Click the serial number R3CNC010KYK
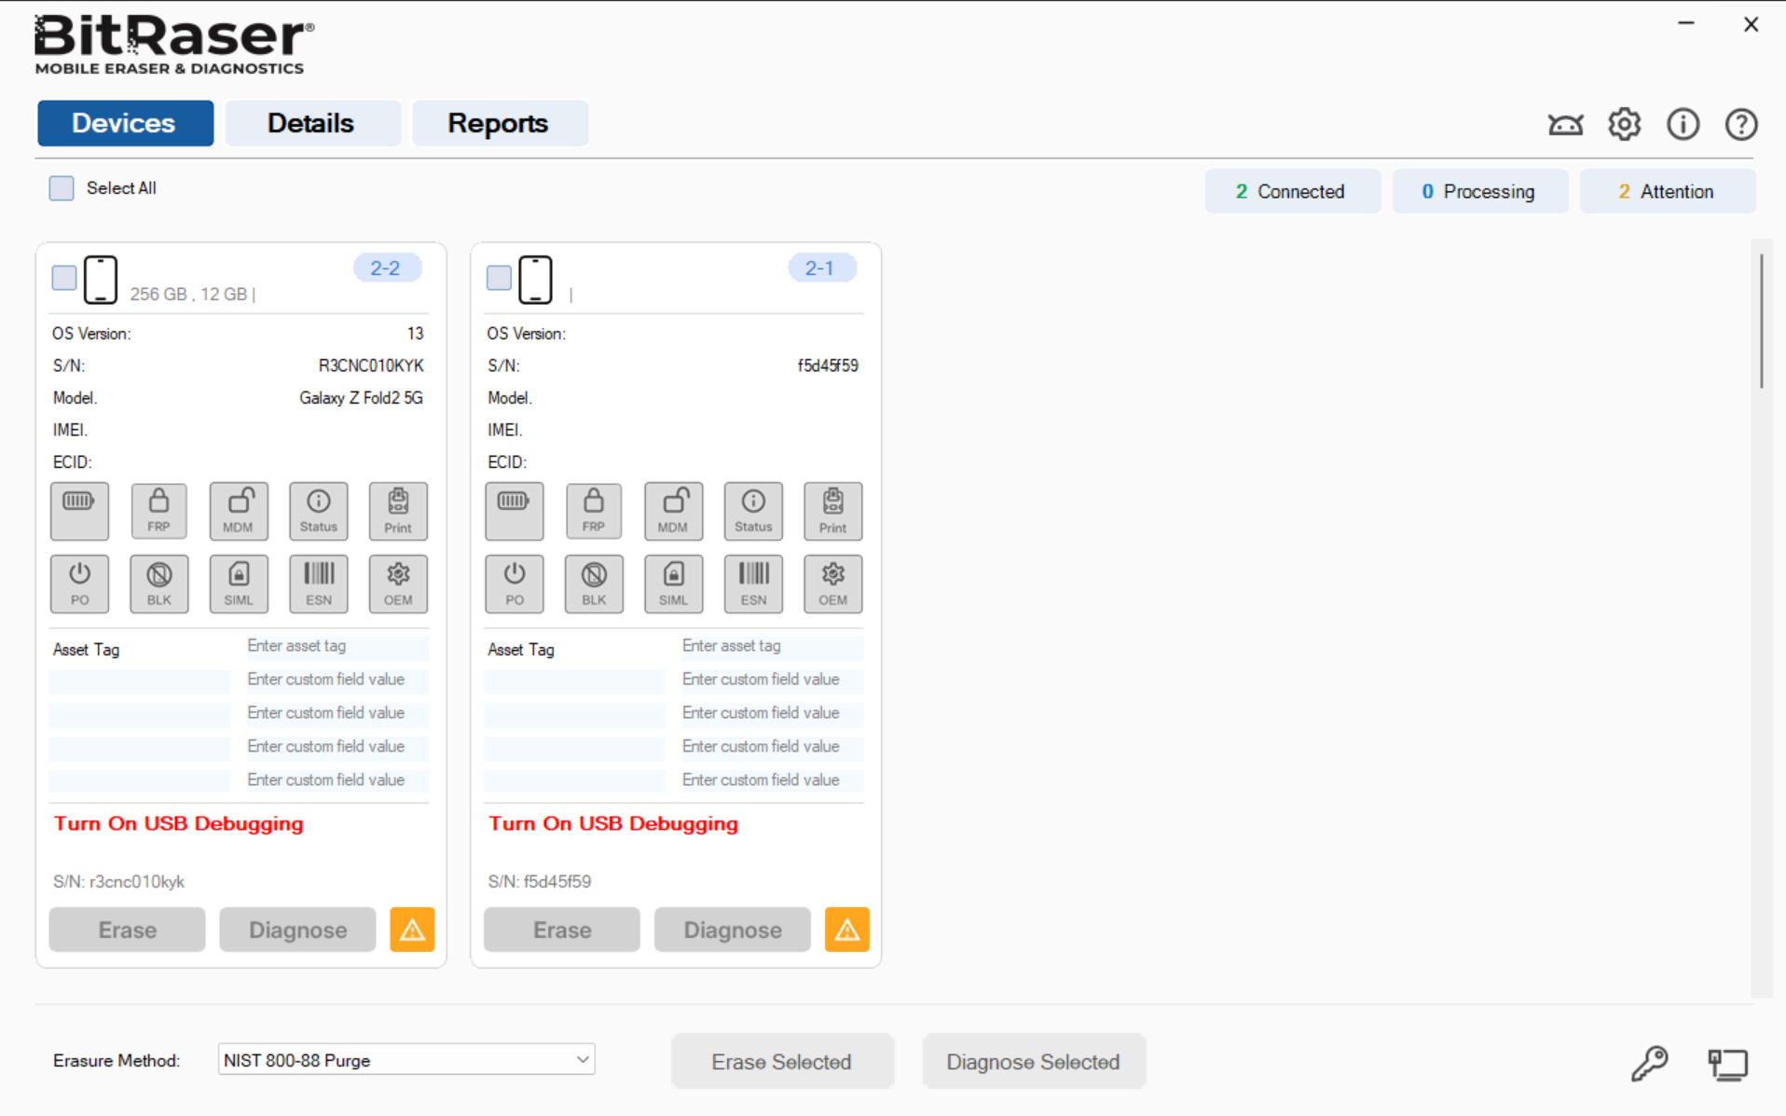1786x1116 pixels. 371,365
